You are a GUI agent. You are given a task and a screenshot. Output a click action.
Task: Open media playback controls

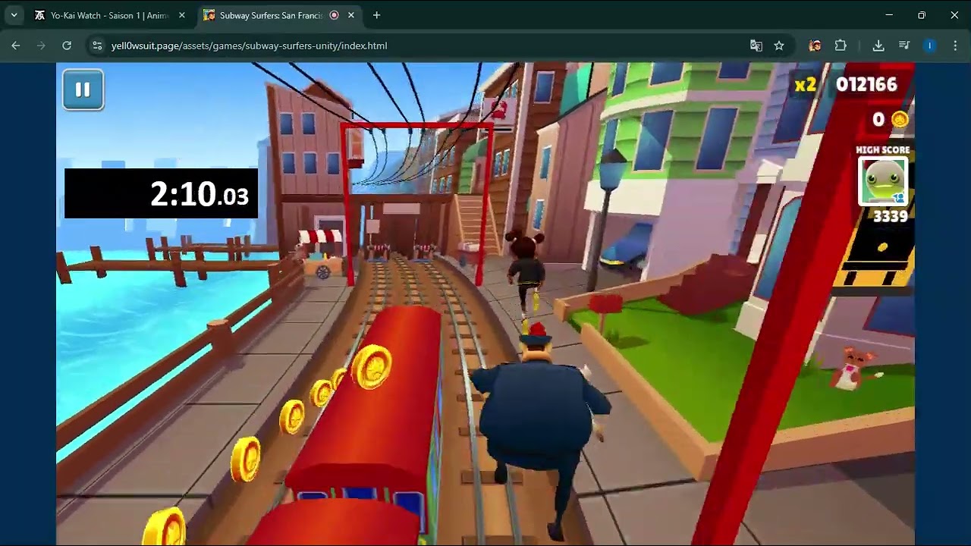tap(904, 45)
